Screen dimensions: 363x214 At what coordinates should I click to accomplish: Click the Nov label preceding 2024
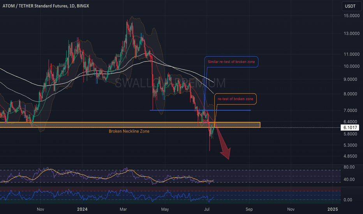click(40, 209)
